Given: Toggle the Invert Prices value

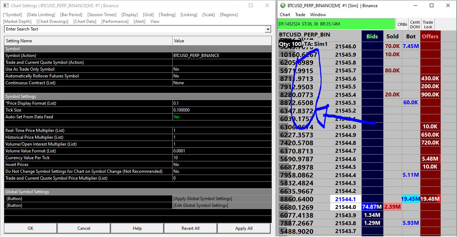Looking at the screenshot, I should [x=222, y=165].
